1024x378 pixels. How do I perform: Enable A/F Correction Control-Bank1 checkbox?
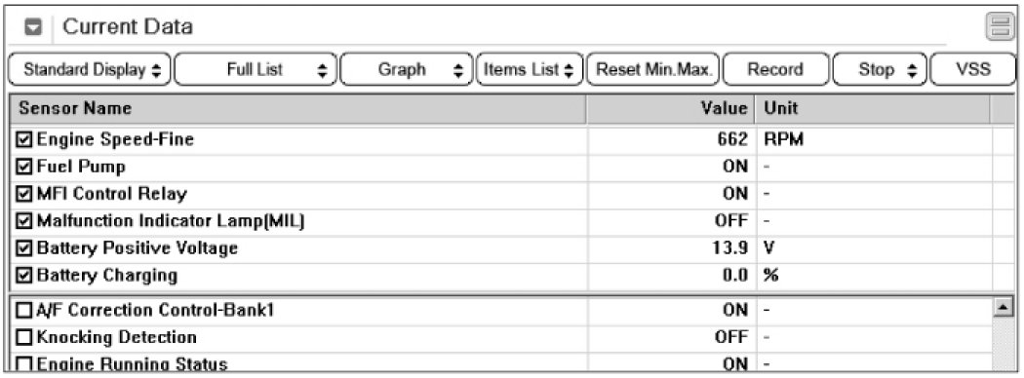24,310
